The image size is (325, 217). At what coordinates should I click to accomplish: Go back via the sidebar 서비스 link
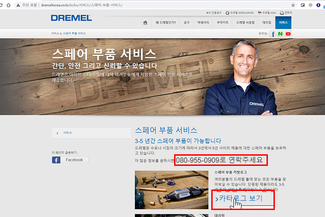click(x=68, y=133)
